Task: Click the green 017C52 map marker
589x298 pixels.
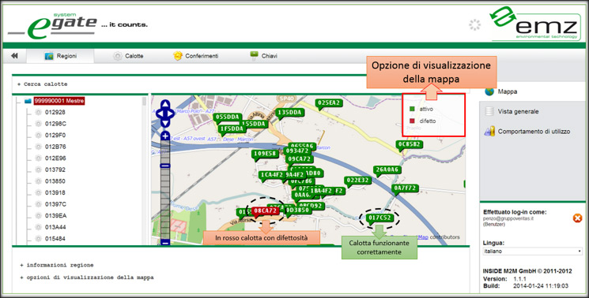Action: coord(379,218)
